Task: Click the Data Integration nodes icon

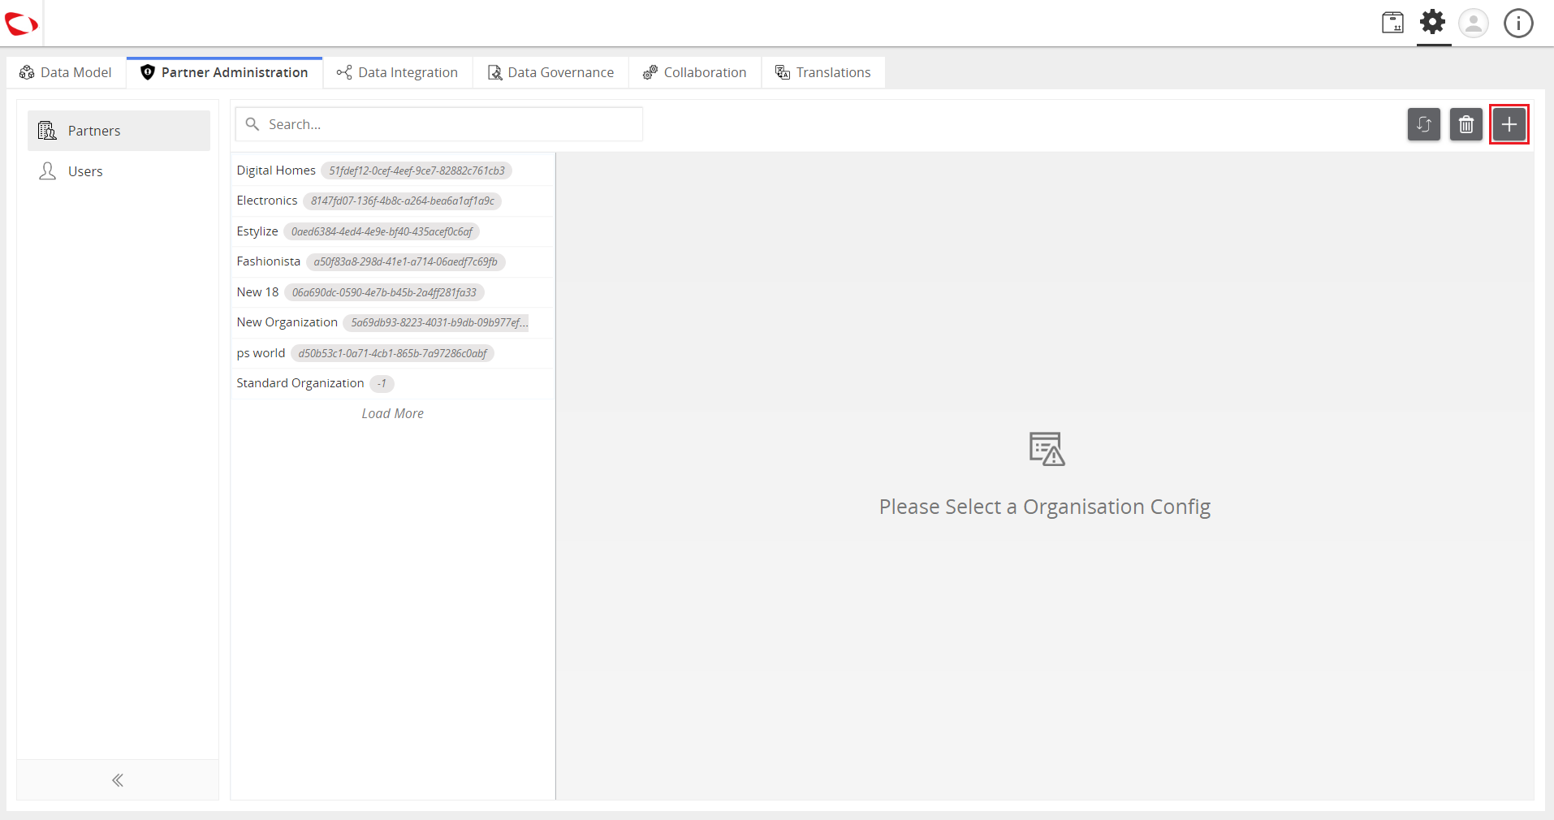Action: click(x=344, y=72)
